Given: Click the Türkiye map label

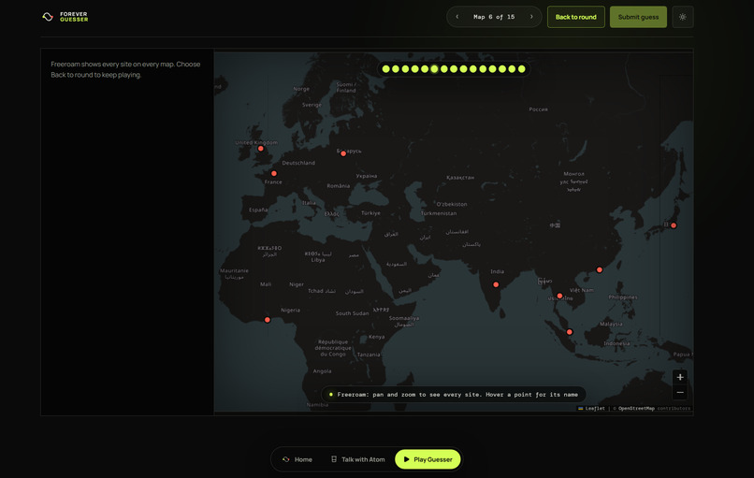Looking at the screenshot, I should coord(370,213).
